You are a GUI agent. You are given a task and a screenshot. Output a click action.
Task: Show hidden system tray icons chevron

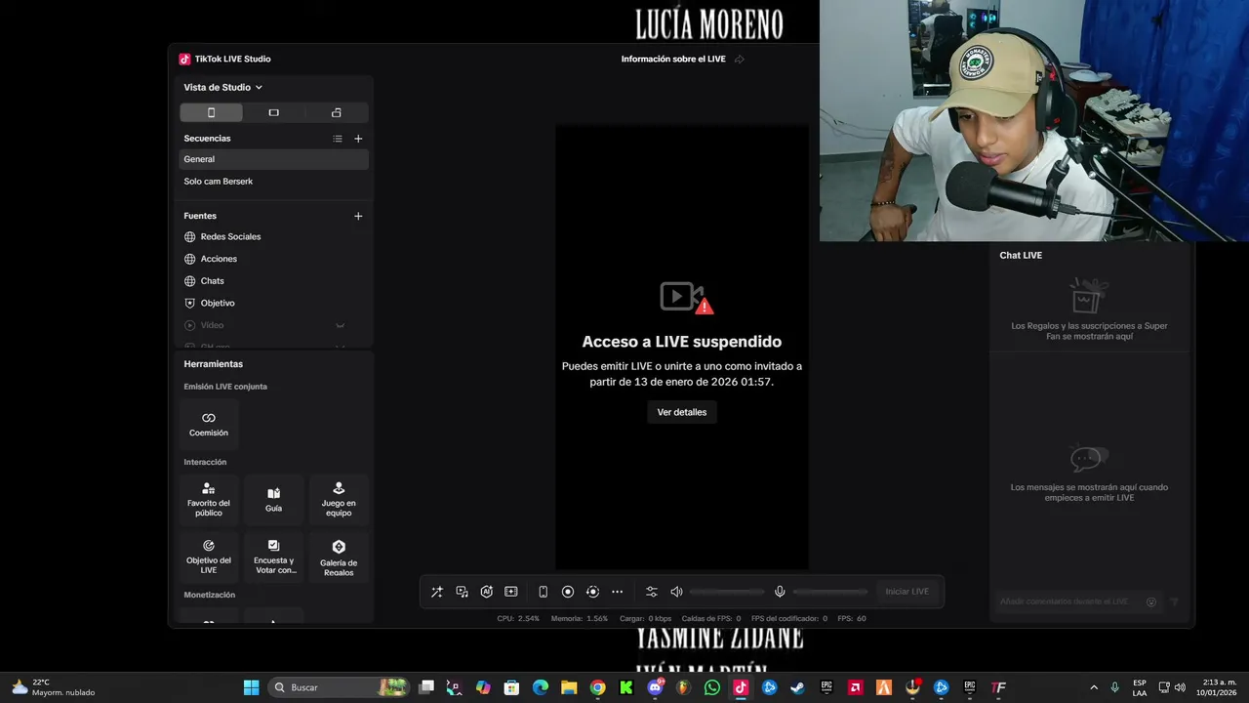[1093, 687]
